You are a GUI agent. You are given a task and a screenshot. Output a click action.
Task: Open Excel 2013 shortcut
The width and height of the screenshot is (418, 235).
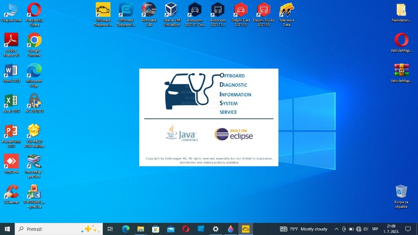click(11, 104)
